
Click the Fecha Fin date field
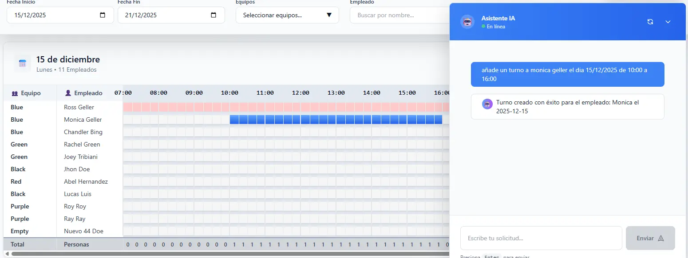click(x=171, y=15)
